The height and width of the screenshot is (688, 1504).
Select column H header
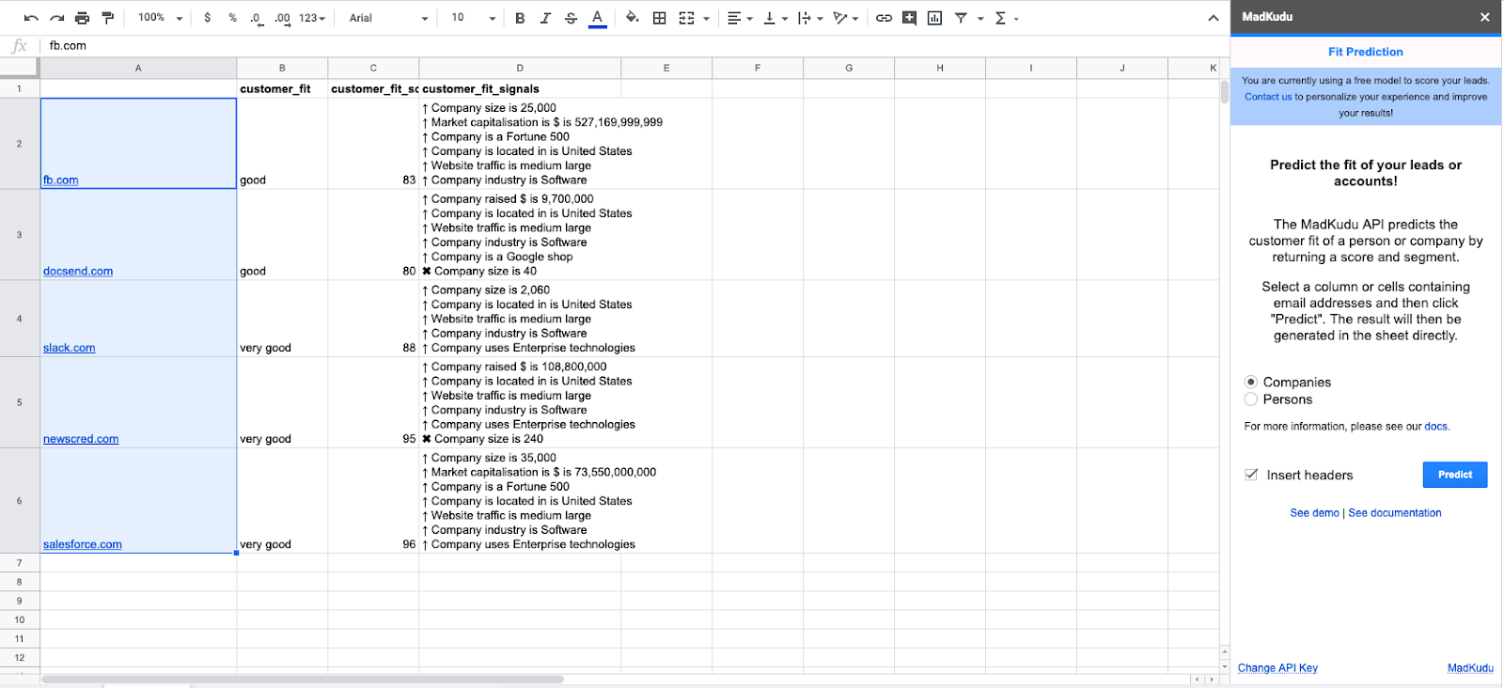(x=940, y=68)
